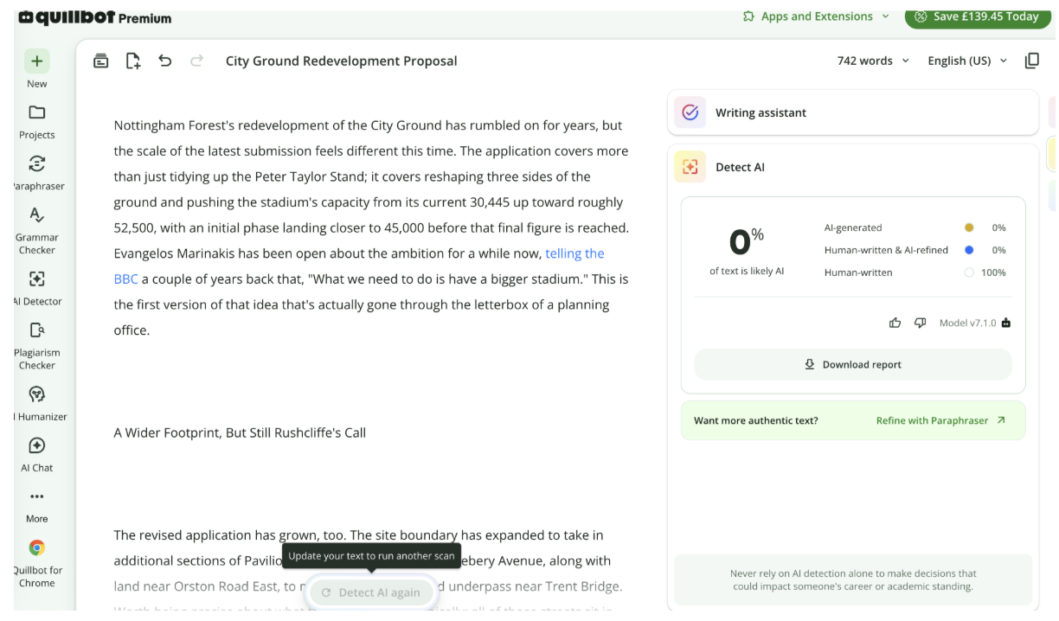Viewport: 1059px width, 621px height.
Task: Click the Apps and Extensions puzzle icon
Action: (x=748, y=16)
